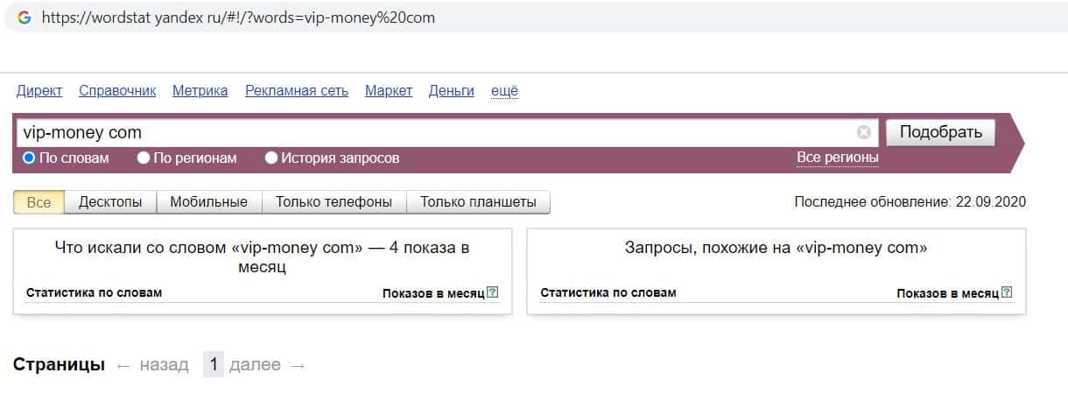Screen dimensions: 1068x401
Task: Switch to the "Только телефоны" tab
Action: (334, 202)
